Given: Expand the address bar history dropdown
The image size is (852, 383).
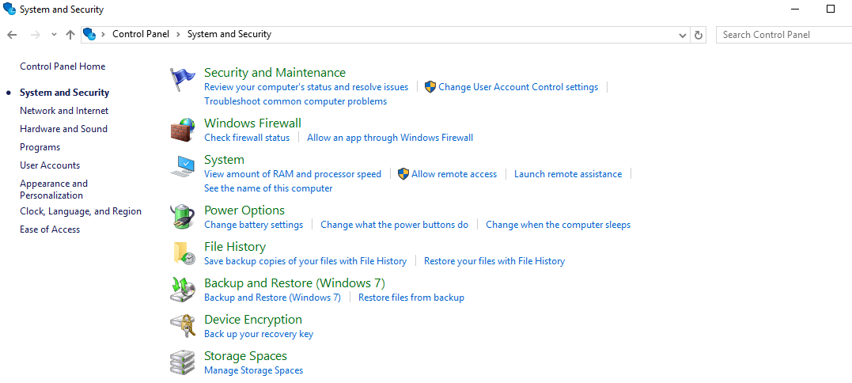Looking at the screenshot, I should click(x=683, y=35).
